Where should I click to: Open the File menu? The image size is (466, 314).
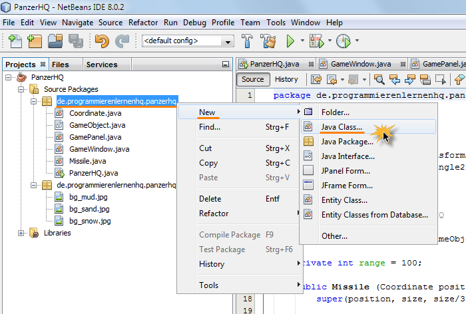pyautogui.click(x=9, y=23)
